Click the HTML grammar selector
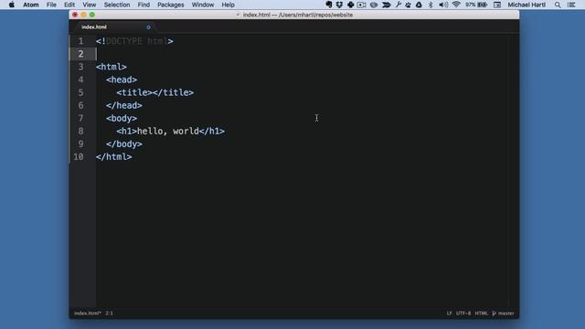The height and width of the screenshot is (329, 585). [482, 313]
